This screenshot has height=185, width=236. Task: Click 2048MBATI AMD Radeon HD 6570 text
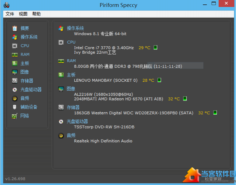click(x=119, y=99)
